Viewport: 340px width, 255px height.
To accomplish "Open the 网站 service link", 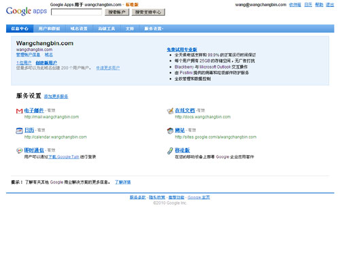I will (180, 130).
